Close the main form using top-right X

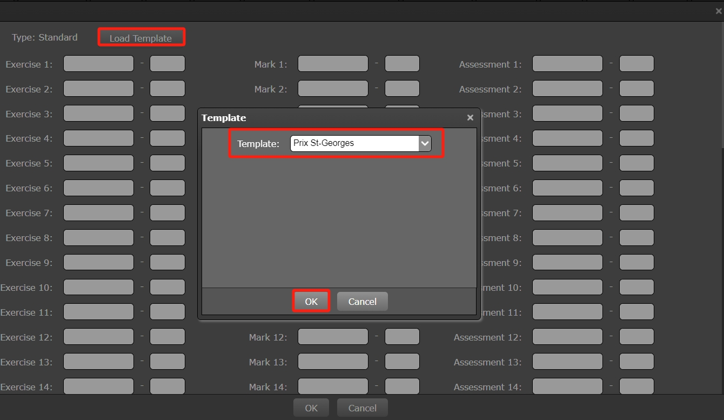click(718, 11)
